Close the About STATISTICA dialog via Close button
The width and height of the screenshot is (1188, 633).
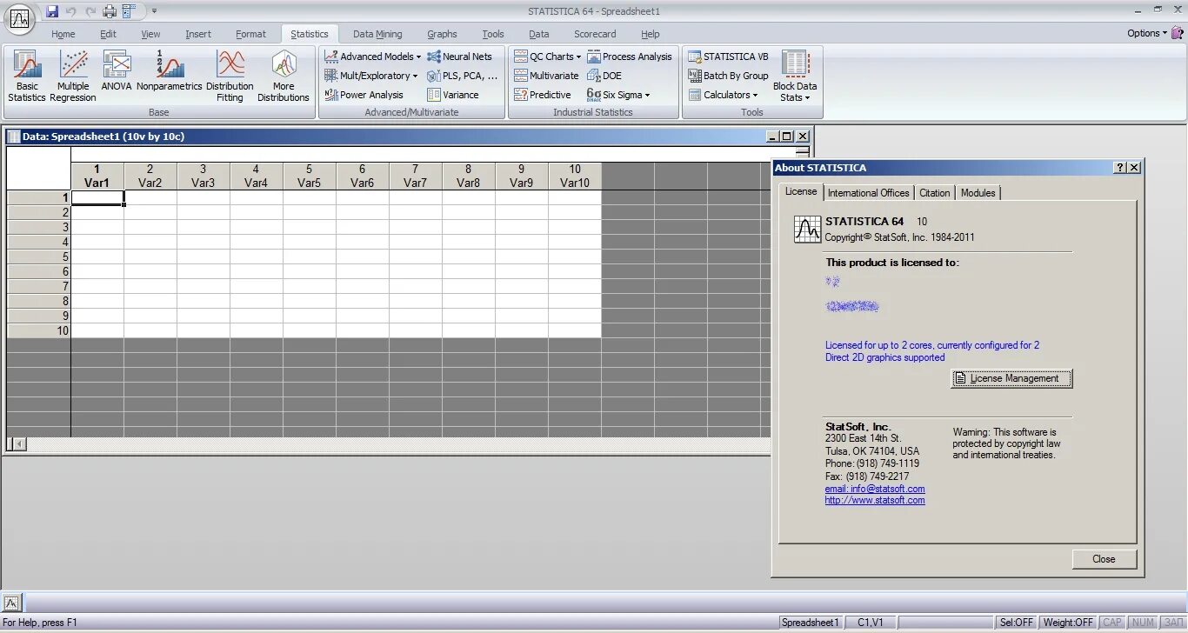(x=1104, y=559)
